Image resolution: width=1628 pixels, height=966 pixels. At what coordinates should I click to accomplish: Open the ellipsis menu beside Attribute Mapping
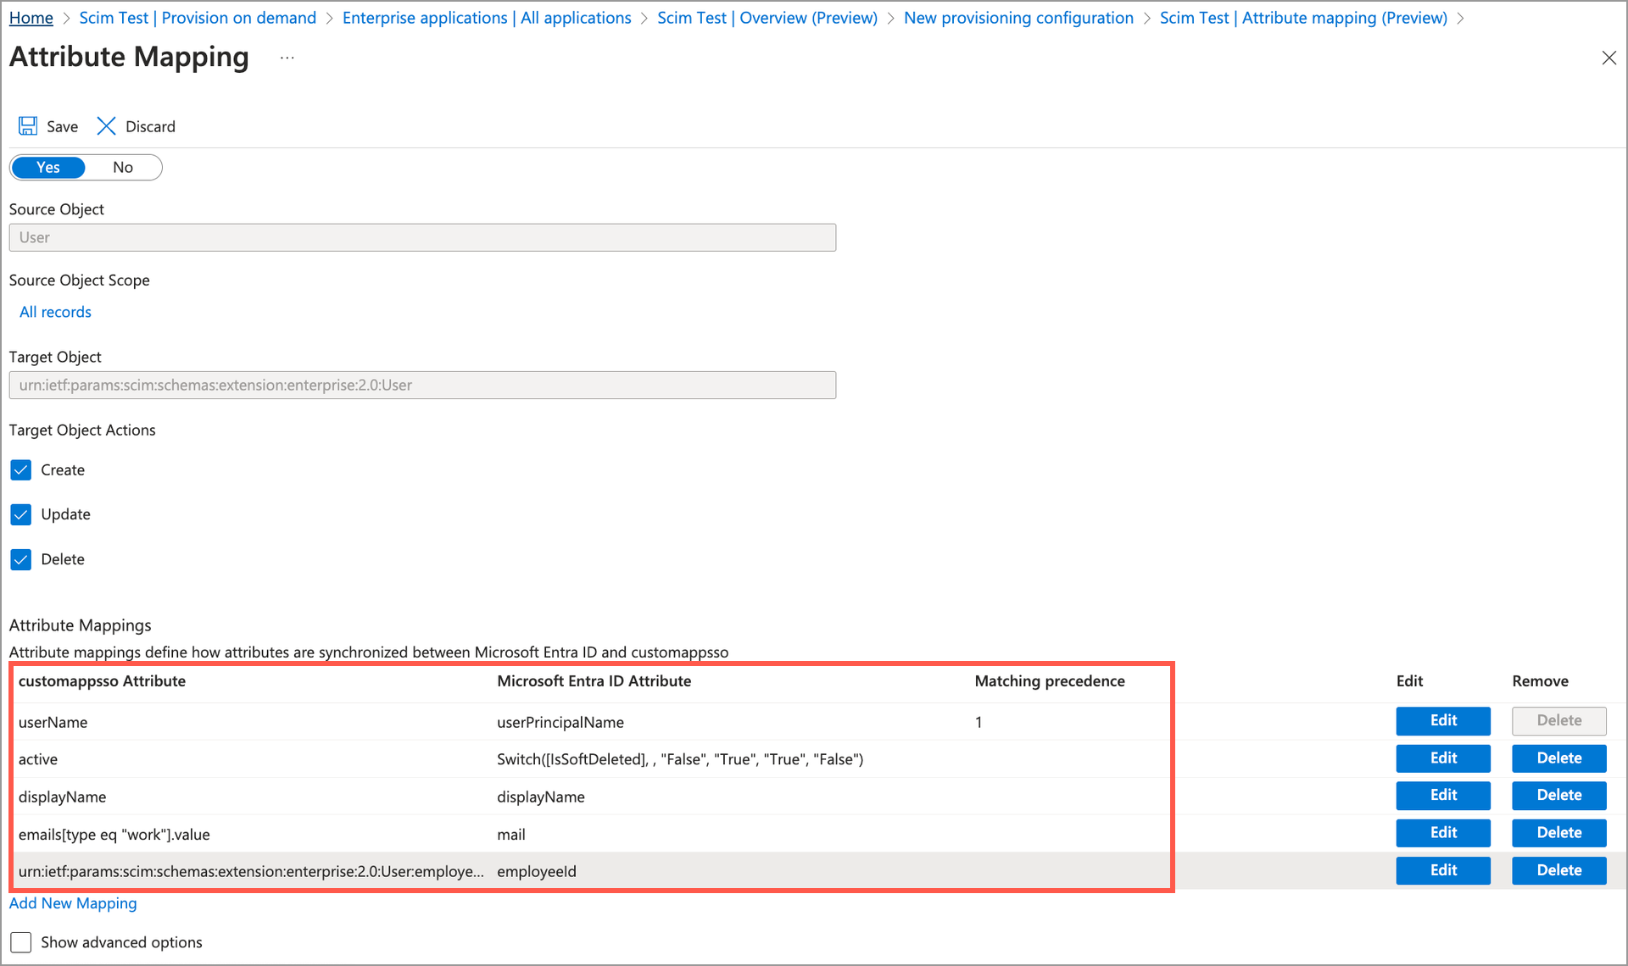tap(286, 58)
